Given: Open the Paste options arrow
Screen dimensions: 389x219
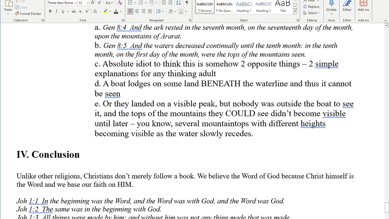Looking at the screenshot, I should coord(8,14).
